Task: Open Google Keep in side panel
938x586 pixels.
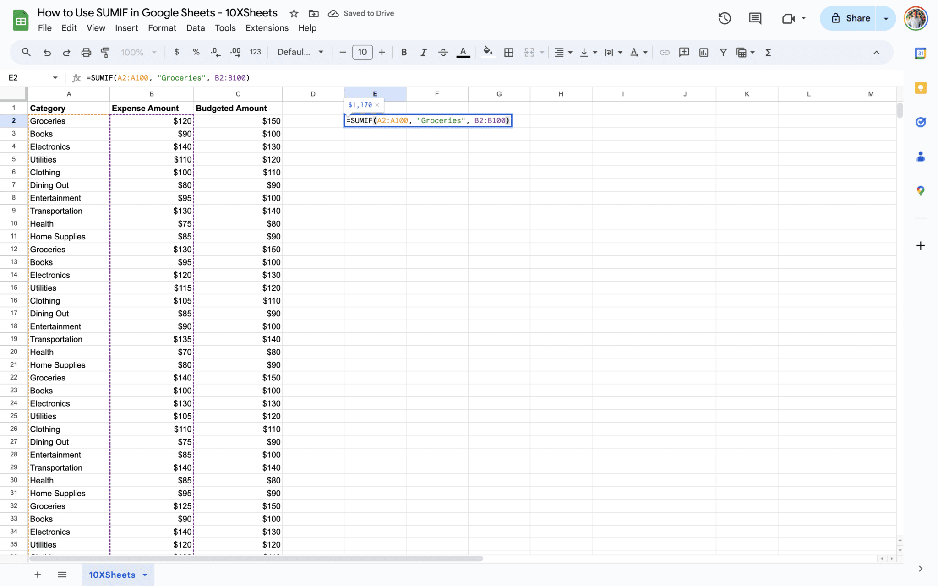Action: (921, 88)
